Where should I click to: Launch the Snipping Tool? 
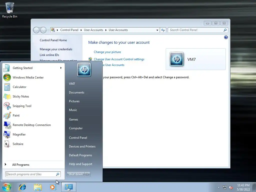(33, 106)
